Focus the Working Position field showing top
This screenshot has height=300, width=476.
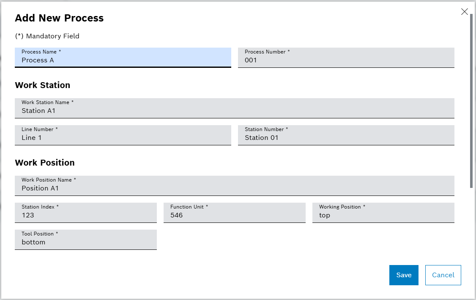383,213
